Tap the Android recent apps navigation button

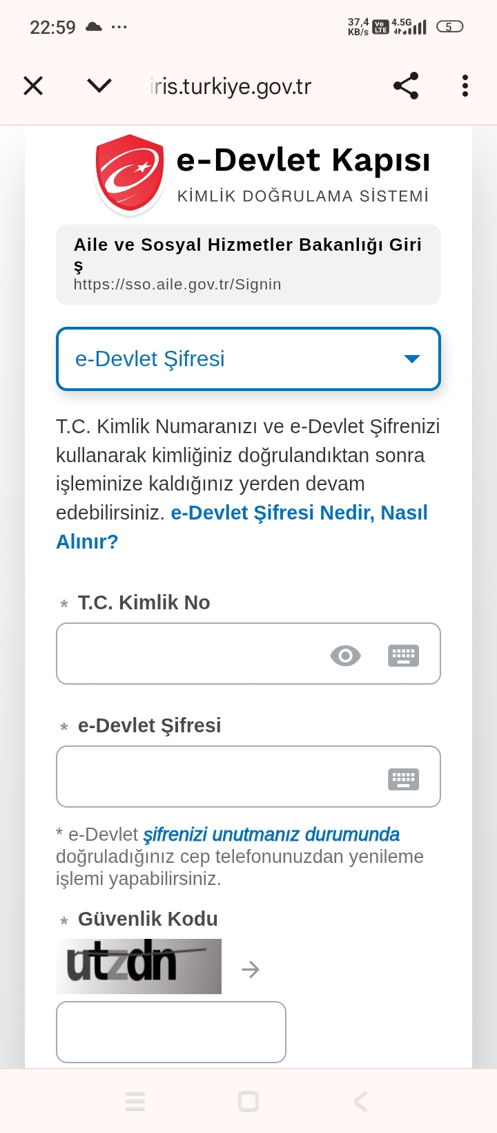135,1101
